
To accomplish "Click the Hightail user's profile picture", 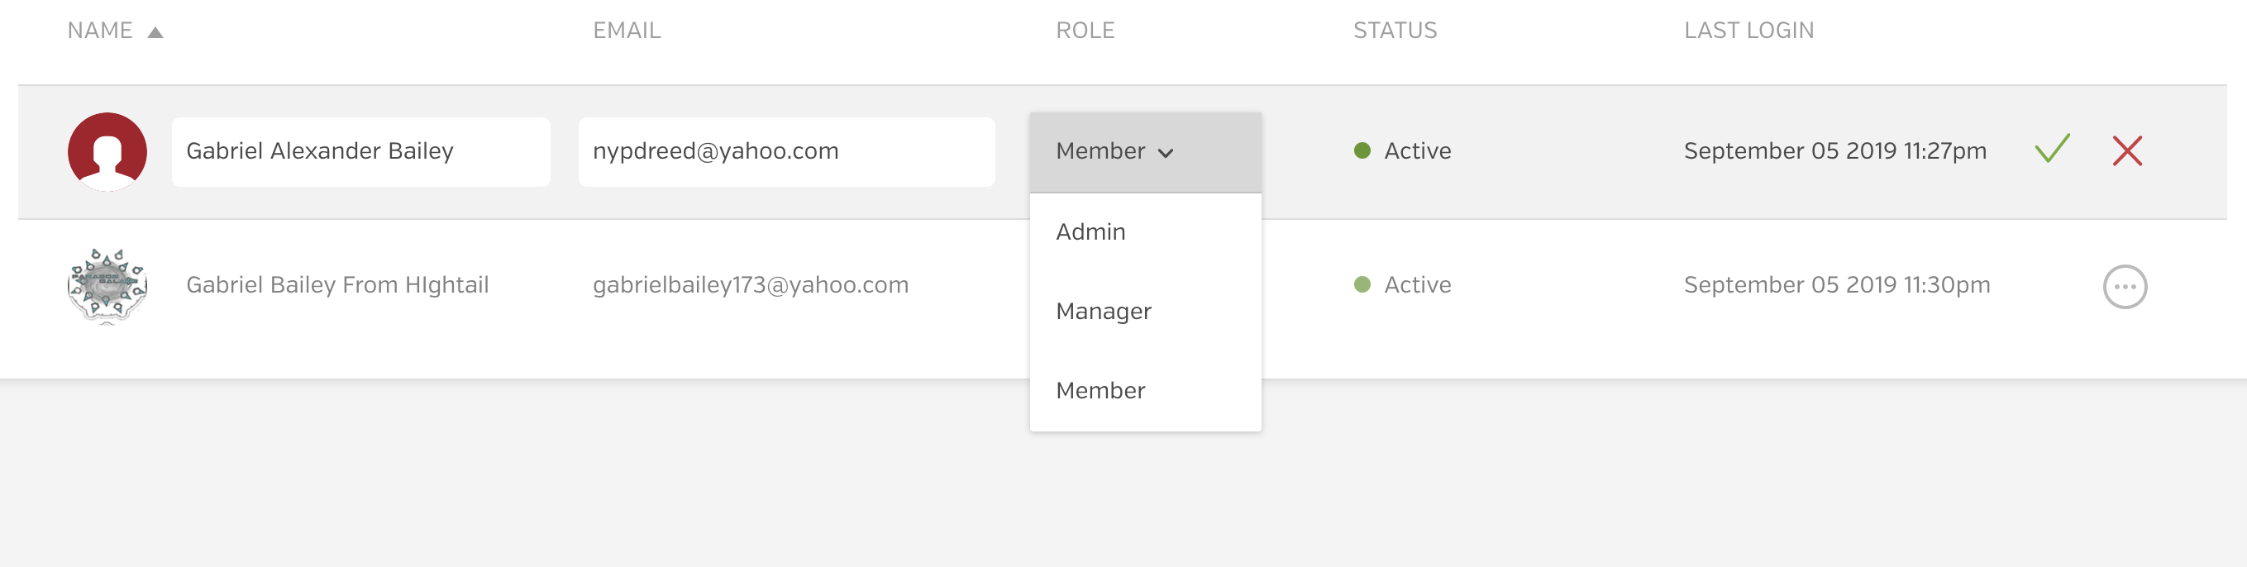I will 107,285.
